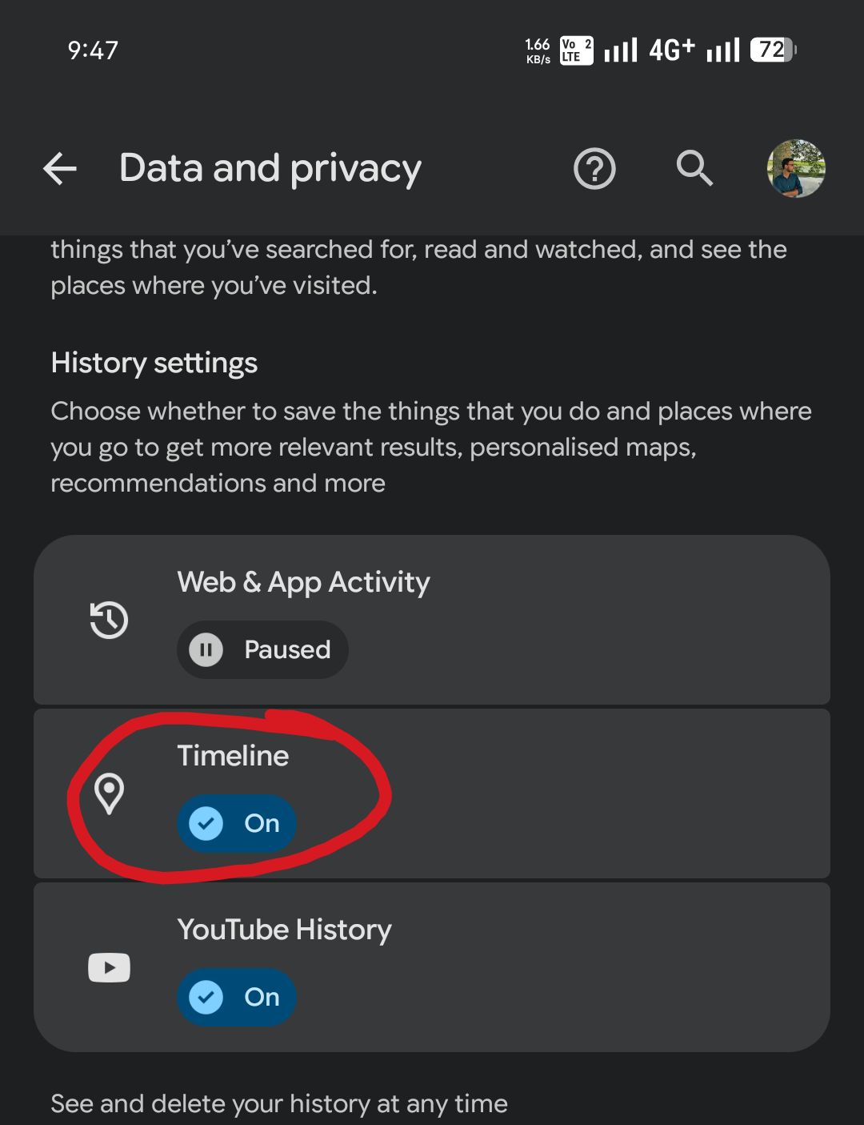Tap the back arrow icon

60,169
